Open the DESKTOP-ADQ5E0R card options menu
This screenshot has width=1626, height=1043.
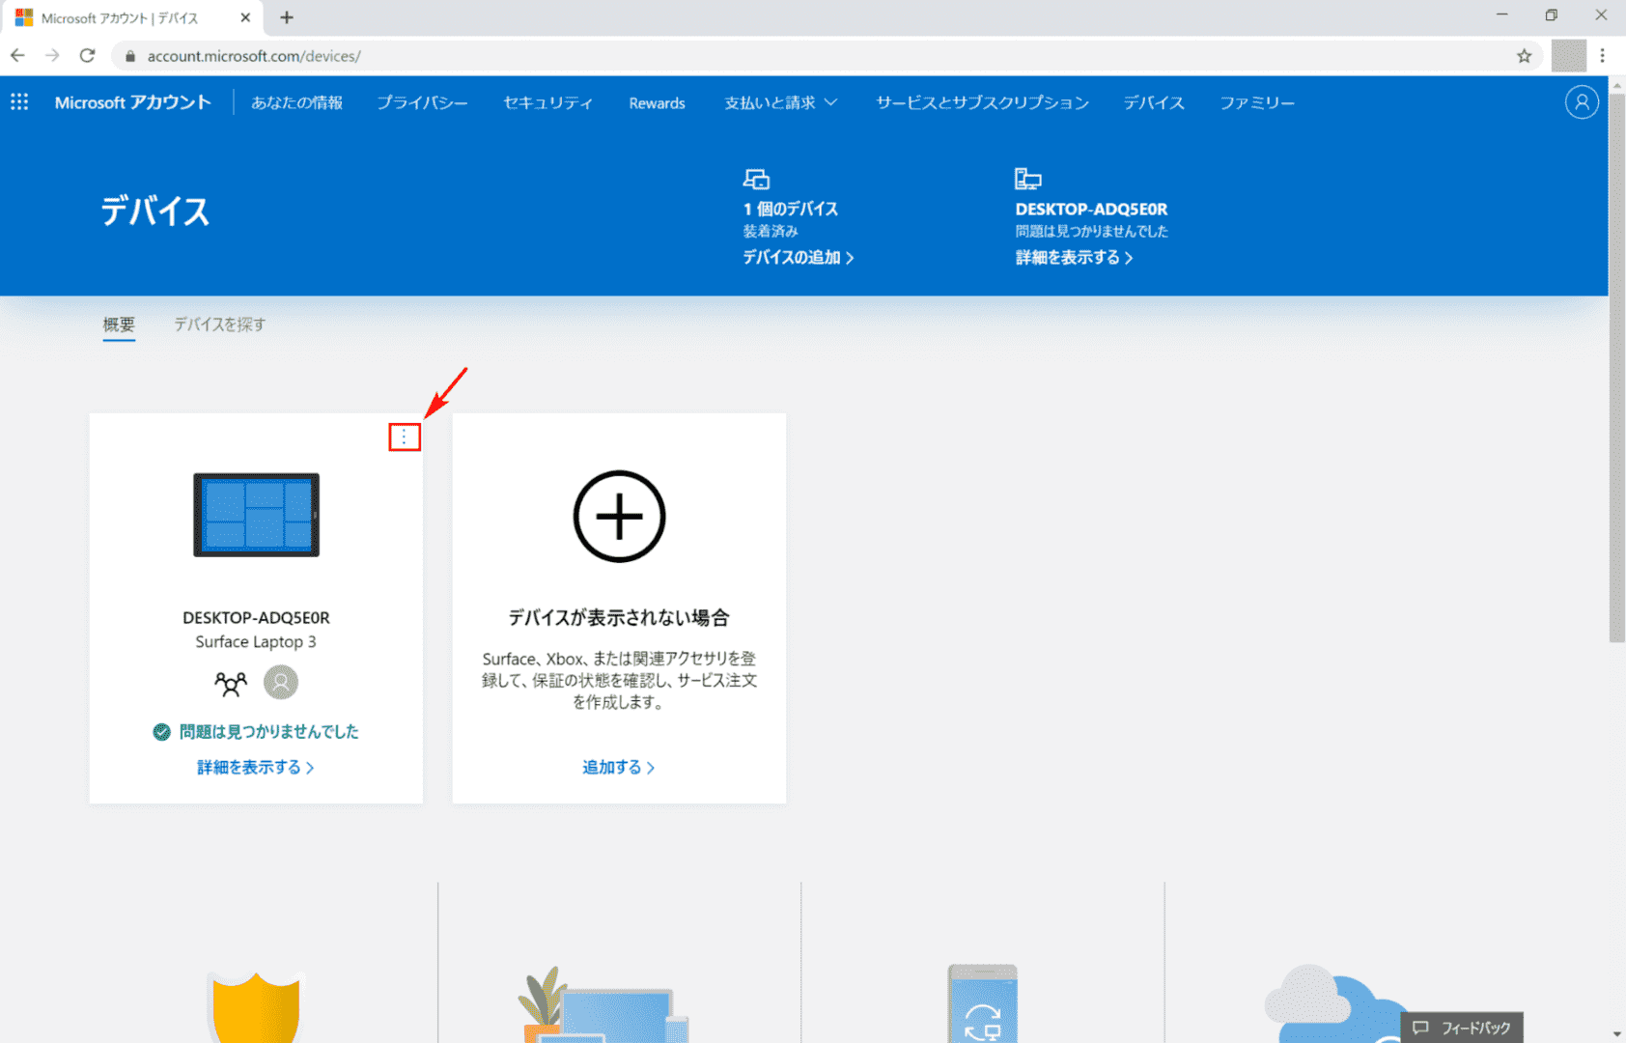coord(405,437)
